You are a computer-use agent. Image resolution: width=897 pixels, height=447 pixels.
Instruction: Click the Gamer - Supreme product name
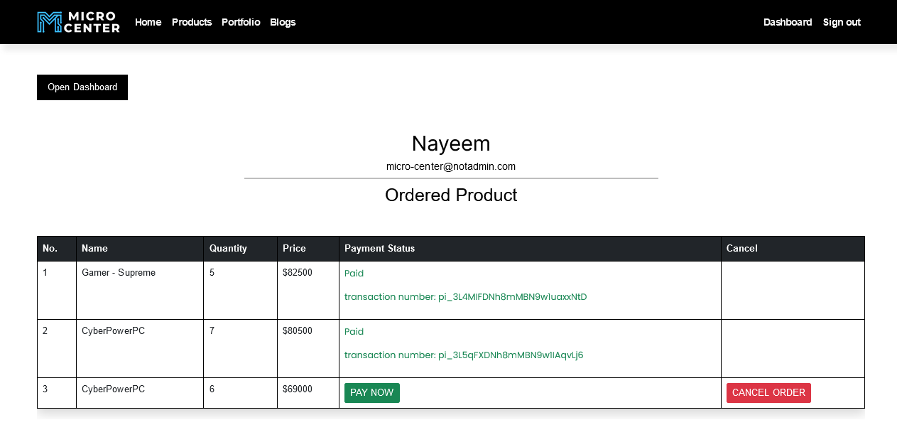[119, 273]
